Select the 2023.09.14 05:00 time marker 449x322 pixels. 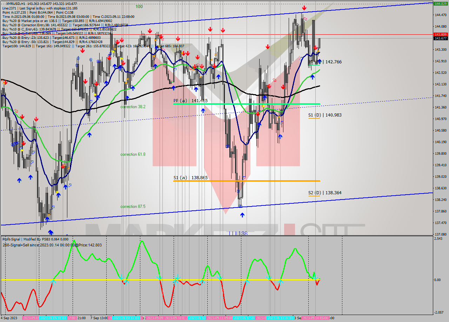pyautogui.click(x=315, y=318)
